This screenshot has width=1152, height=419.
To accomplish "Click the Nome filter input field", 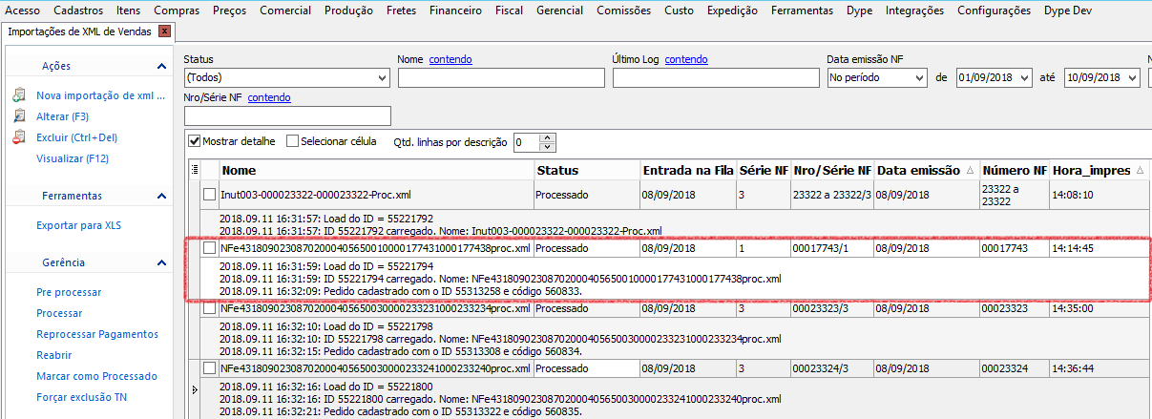I will tap(501, 77).
